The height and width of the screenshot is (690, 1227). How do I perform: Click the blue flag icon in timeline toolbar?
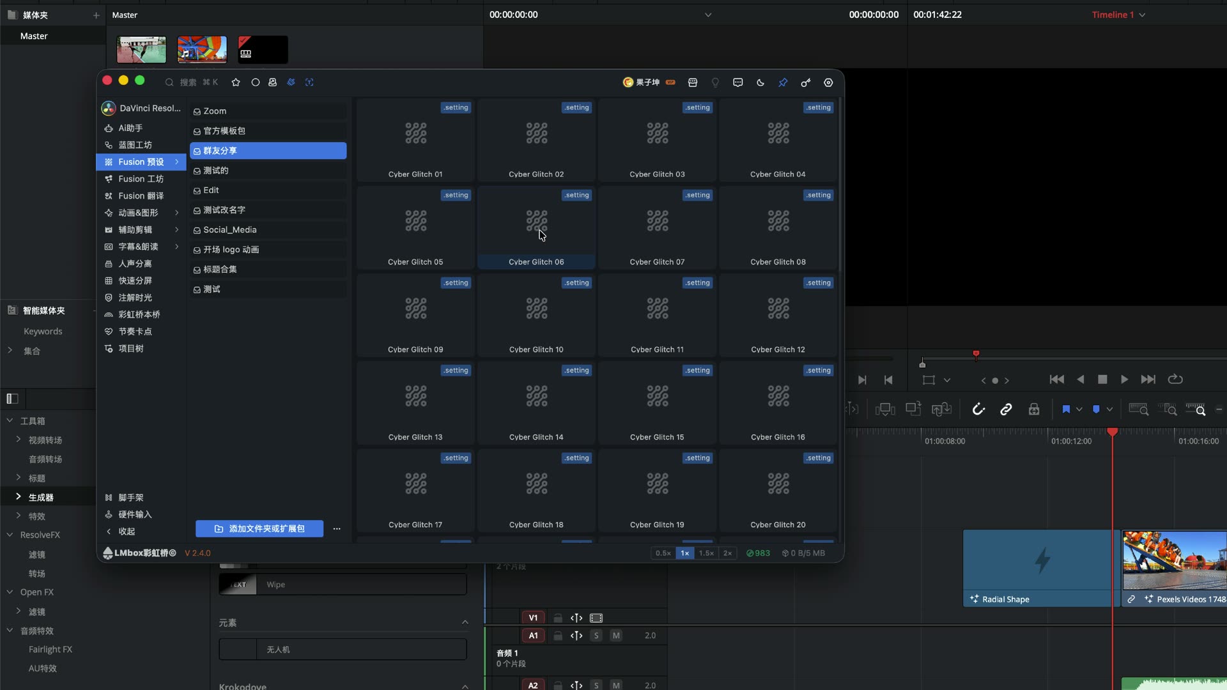pos(1066,410)
